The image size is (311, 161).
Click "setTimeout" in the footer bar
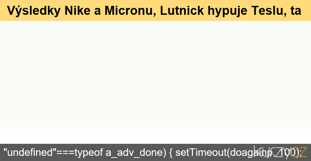coord(201,152)
